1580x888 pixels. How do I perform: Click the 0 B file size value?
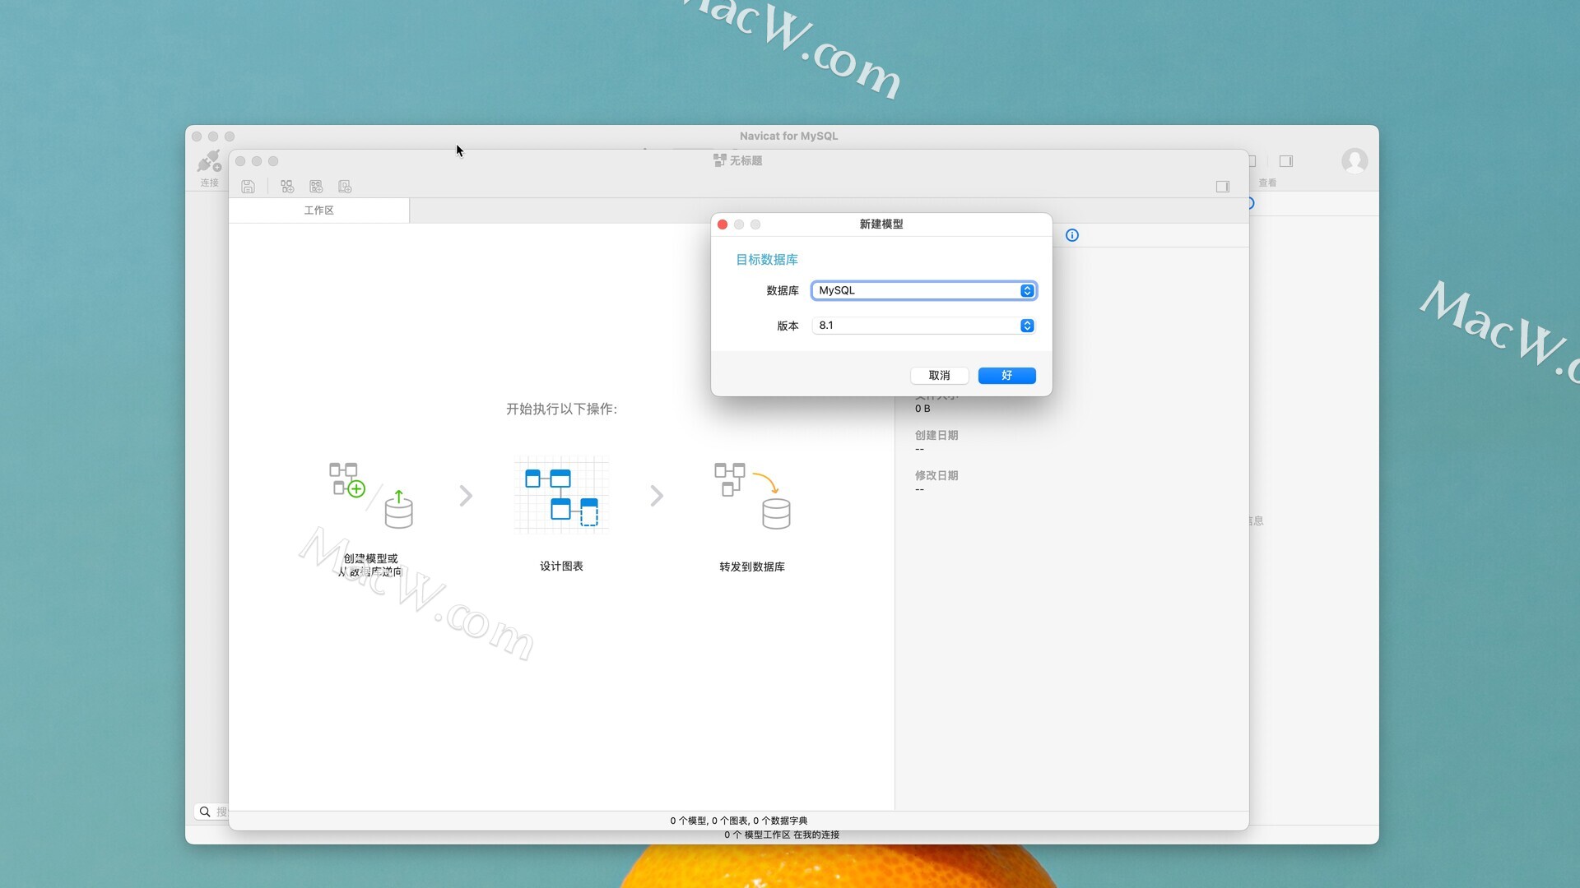(922, 409)
